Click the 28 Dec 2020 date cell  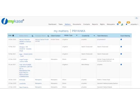pyautogui.click(x=12, y=80)
